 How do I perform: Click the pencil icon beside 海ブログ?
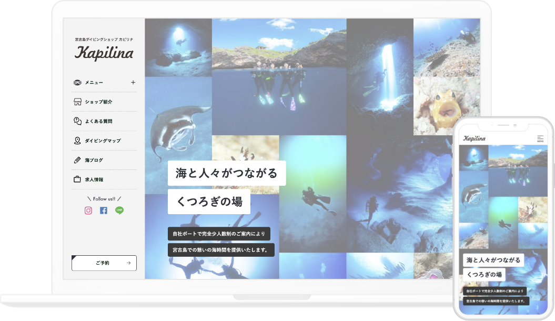pyautogui.click(x=77, y=160)
